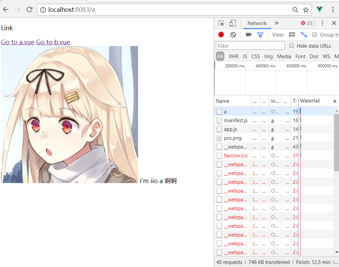
Task: Check the Hide data URLs option
Action: [292, 46]
